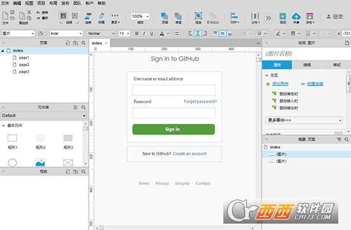
Task: Open the Arial font dropdown
Action: (66, 34)
